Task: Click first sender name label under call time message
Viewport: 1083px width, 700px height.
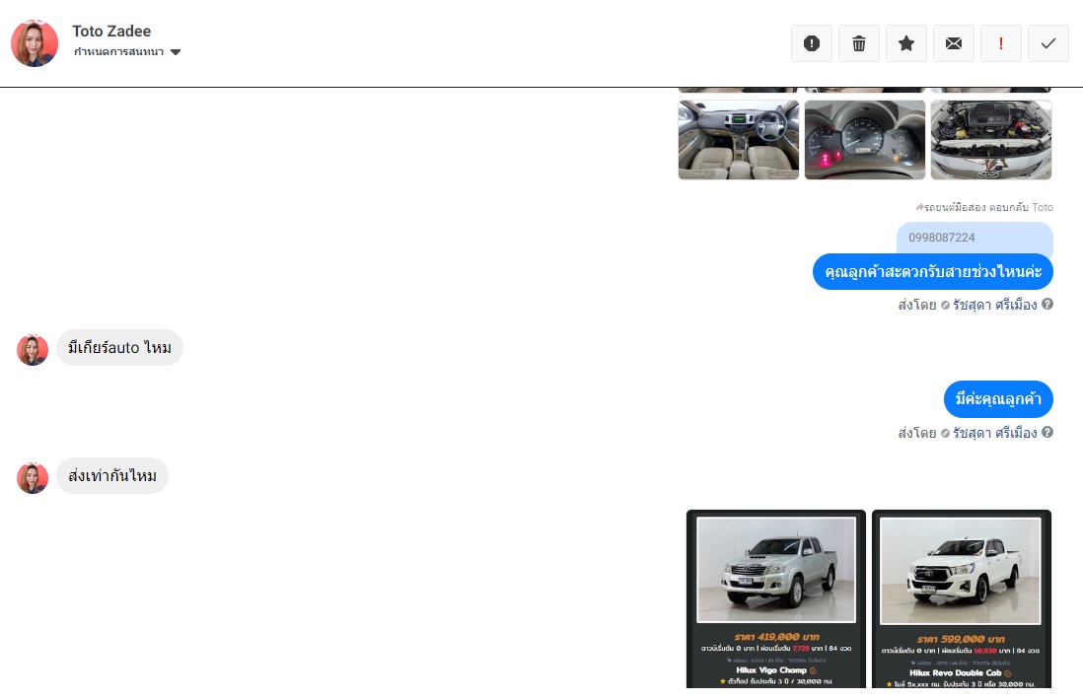Action: [x=994, y=305]
